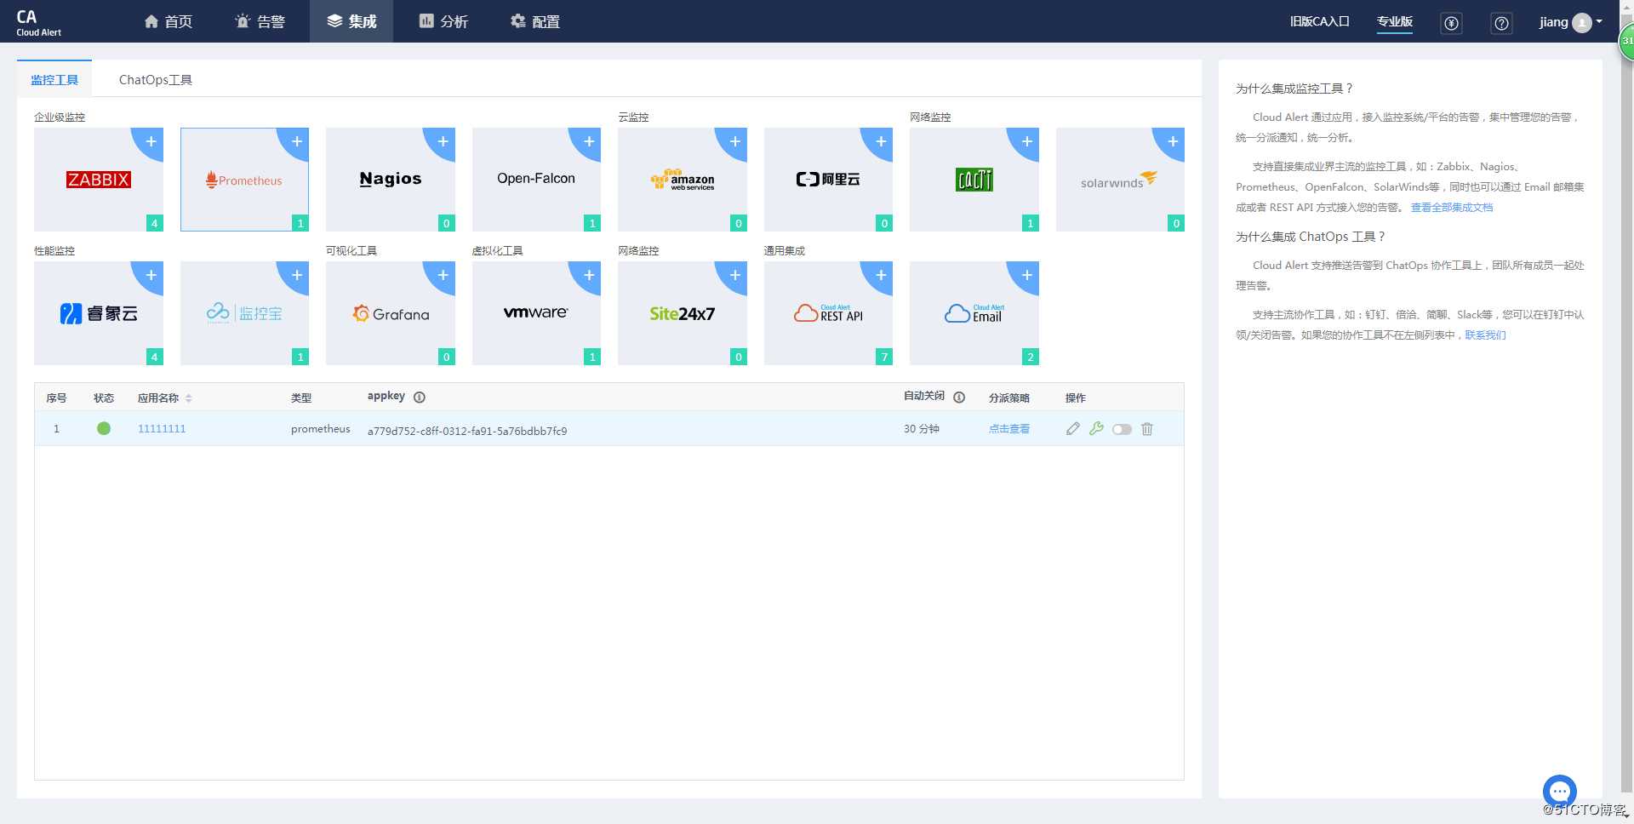Select the REST API integration card
Viewport: 1634px width, 824px height.
[x=828, y=313]
